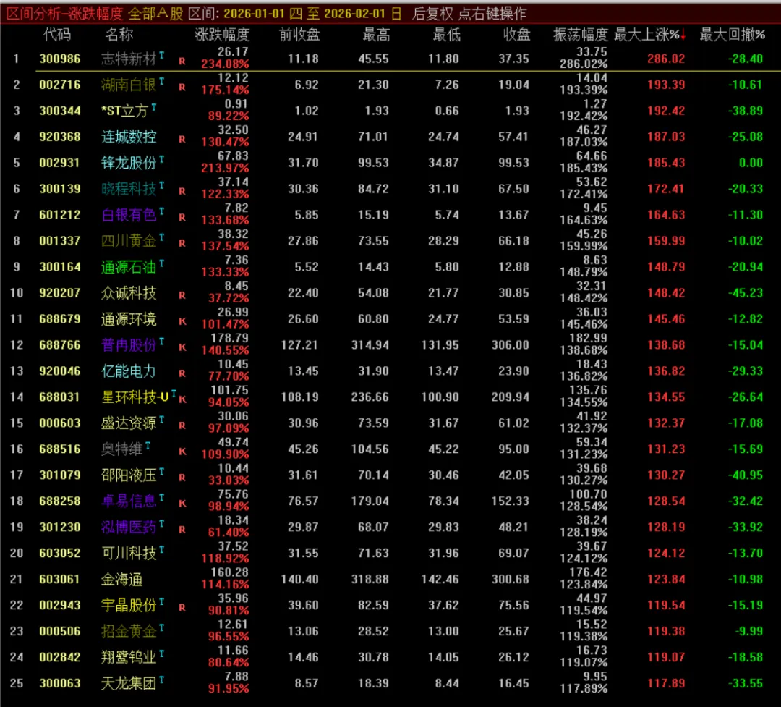Click the T superscript beside 翔鹭钨业
781x707 pixels.
point(161,653)
